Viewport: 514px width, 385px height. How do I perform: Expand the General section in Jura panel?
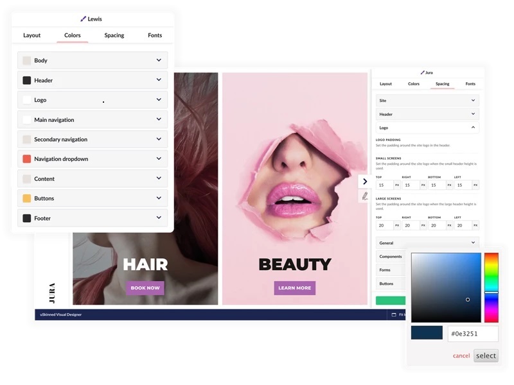tap(473, 243)
